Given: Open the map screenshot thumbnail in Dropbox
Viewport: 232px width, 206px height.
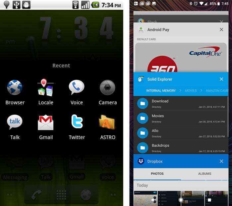Looking at the screenshot, I should (145, 198).
